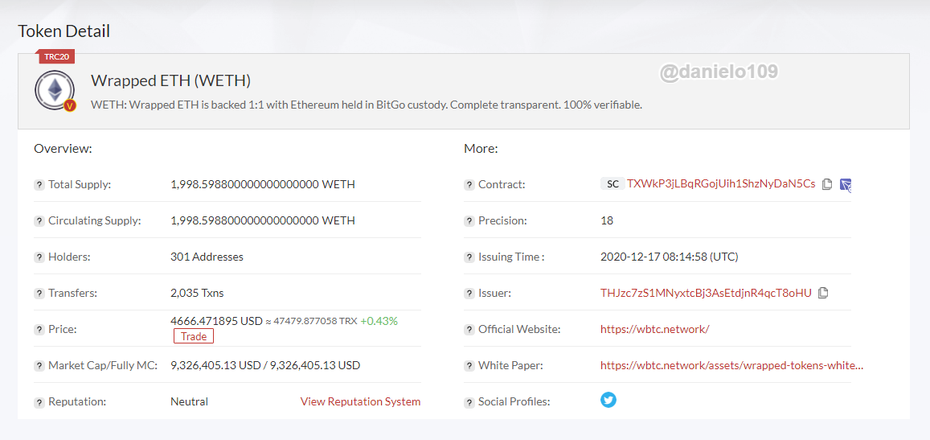930x440 pixels.
Task: Click the 9,326,405.13 USD market cap value
Action: click(x=265, y=365)
